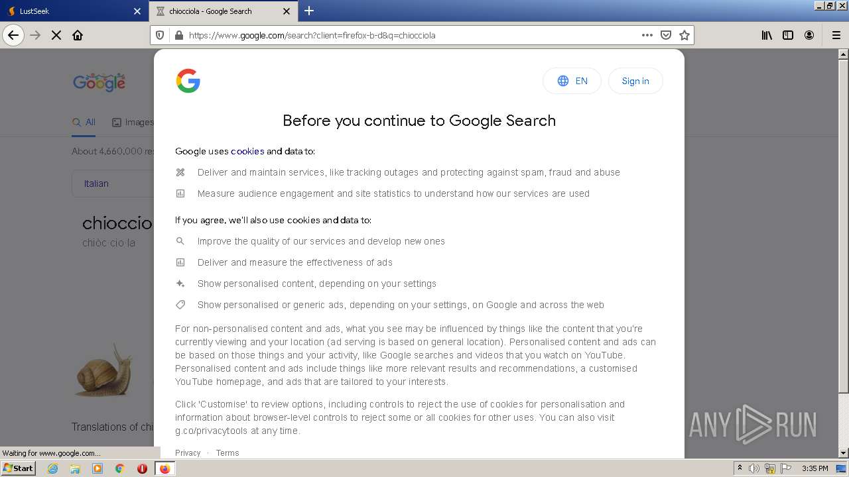Open Windows Explorer folder icon

pos(75,468)
